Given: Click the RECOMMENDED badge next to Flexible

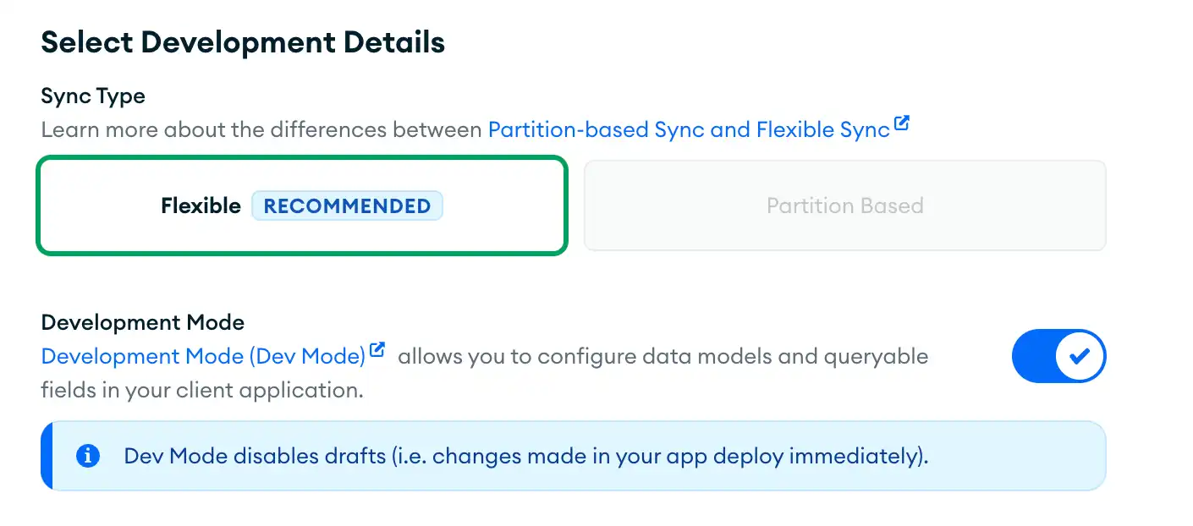Looking at the screenshot, I should [x=347, y=205].
